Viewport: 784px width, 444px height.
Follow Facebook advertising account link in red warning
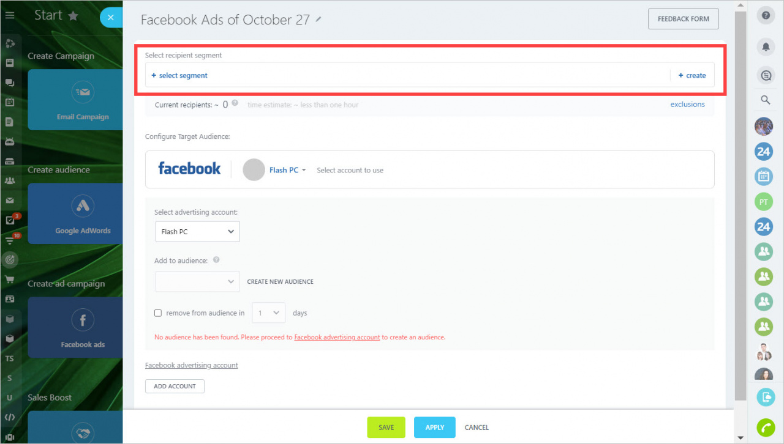click(x=337, y=338)
